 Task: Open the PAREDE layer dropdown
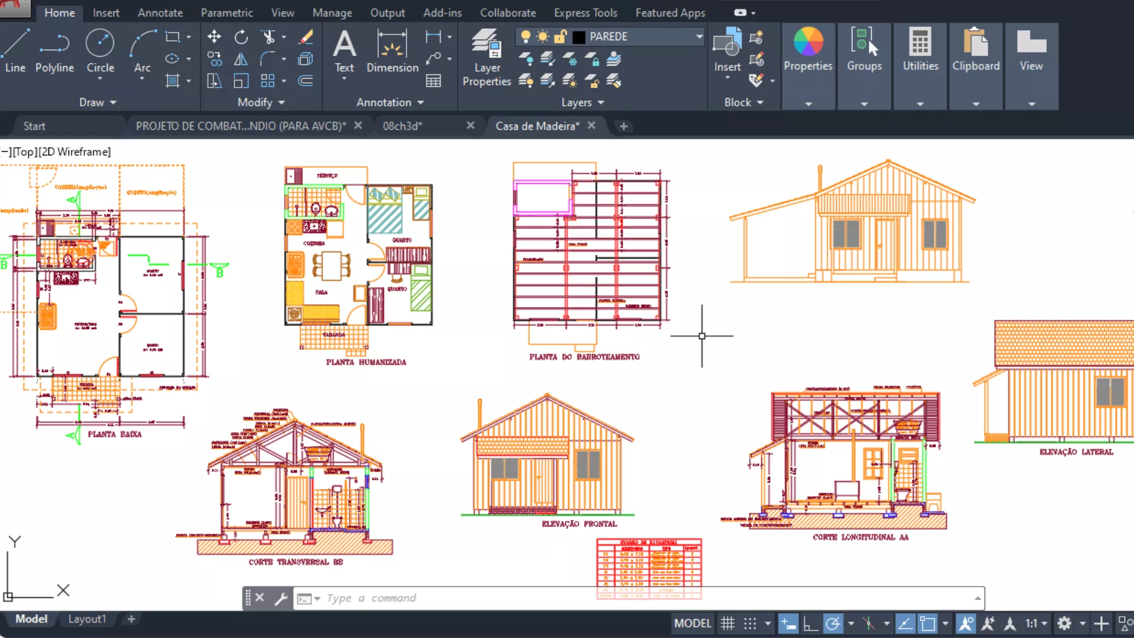tap(699, 37)
